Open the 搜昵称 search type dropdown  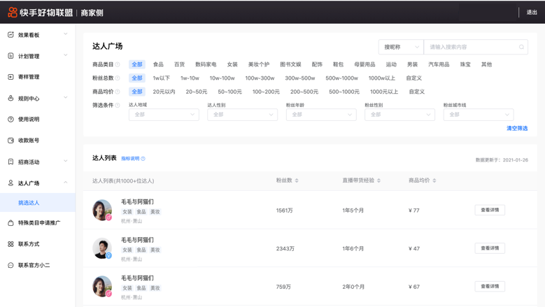pos(400,48)
